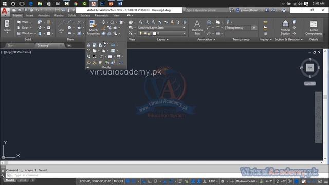Select the Move tool in Modify
Viewport: 329px width, 185px height.
(103, 22)
